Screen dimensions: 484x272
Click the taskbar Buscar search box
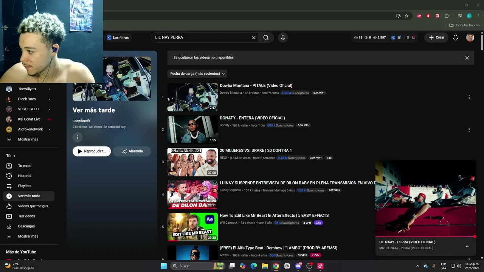[x=199, y=266]
